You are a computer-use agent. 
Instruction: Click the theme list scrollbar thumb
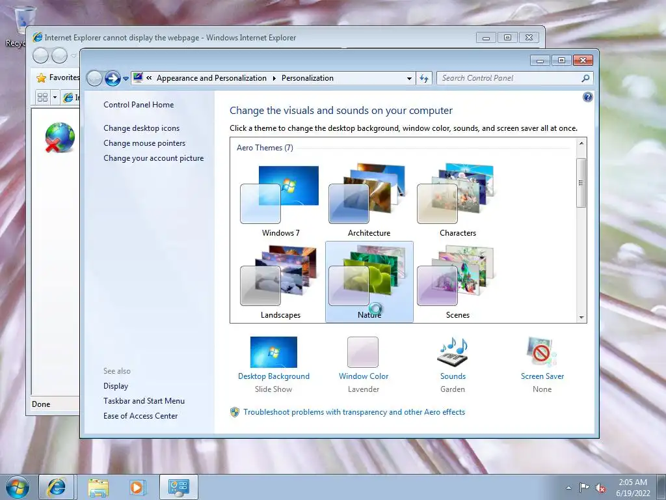[581, 183]
